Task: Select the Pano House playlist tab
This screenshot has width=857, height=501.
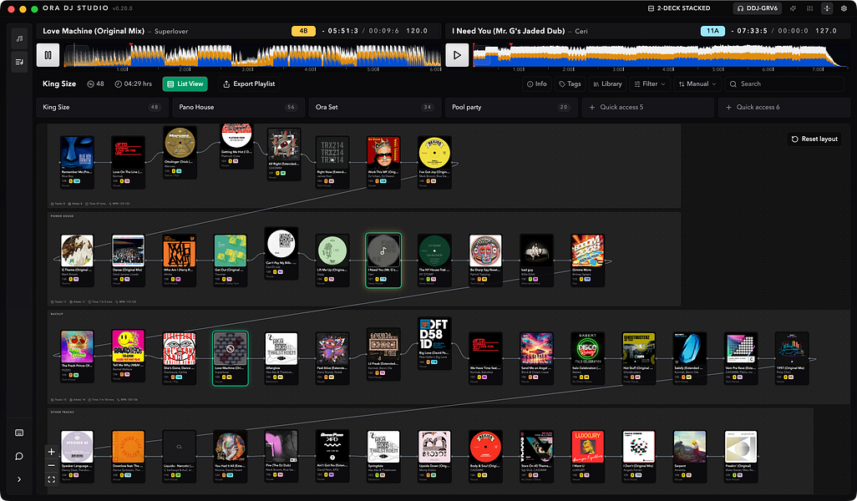Action: point(238,107)
